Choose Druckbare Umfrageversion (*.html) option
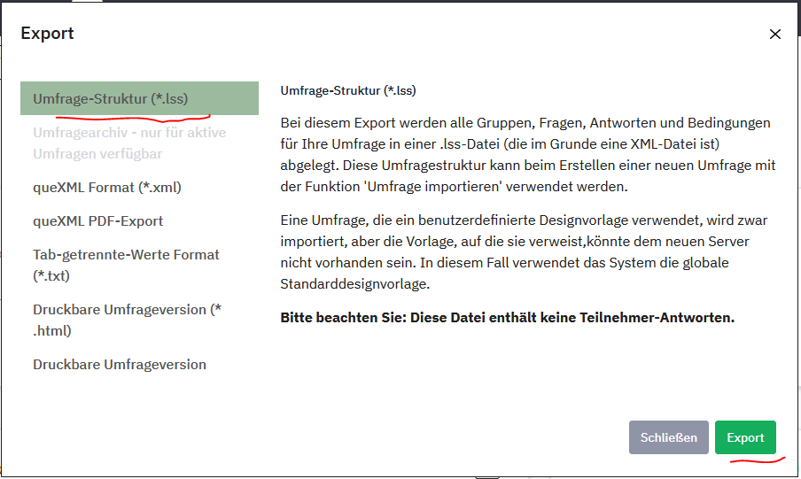 (x=127, y=320)
